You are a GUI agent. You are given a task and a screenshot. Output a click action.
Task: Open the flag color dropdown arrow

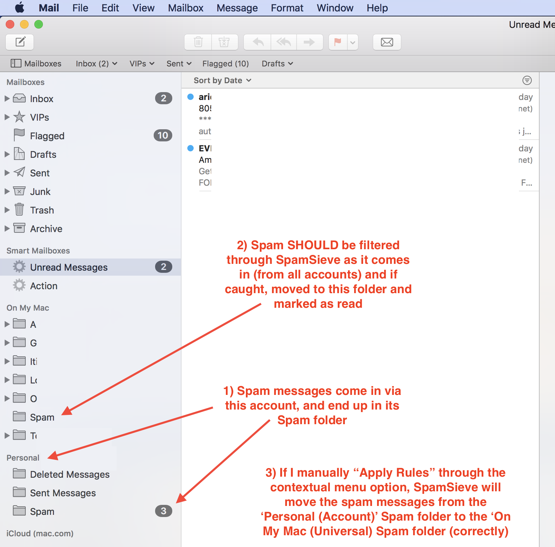coord(353,42)
